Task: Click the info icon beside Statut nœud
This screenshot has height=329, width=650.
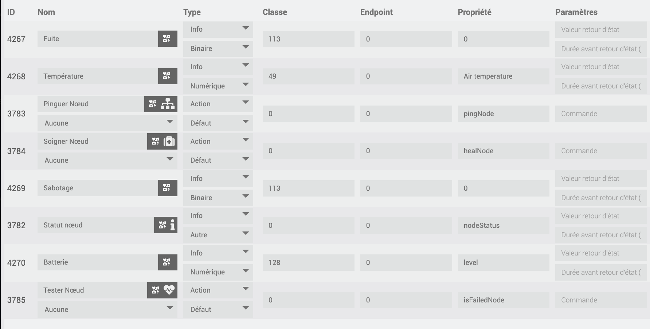Action: click(172, 225)
